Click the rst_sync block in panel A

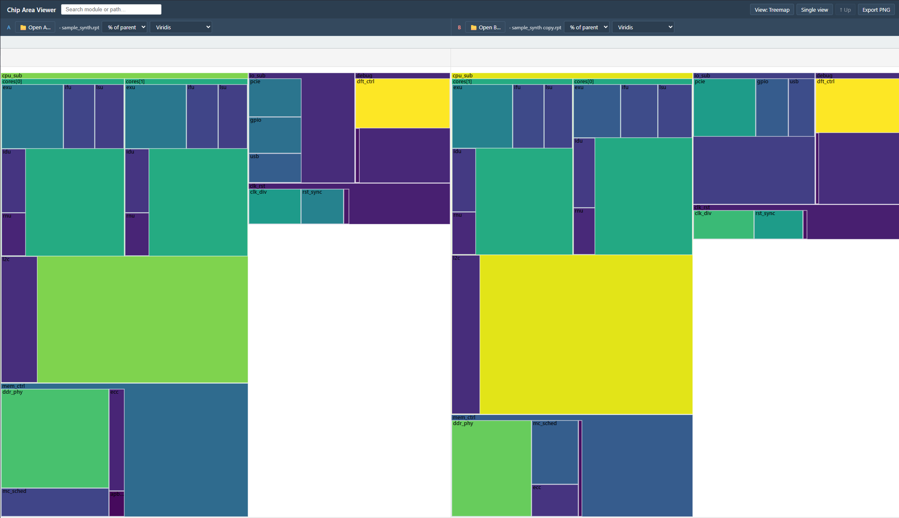click(323, 206)
